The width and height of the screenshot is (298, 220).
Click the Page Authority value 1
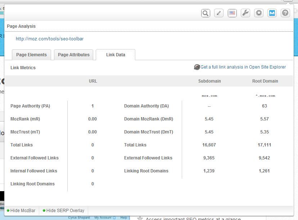coord(92,106)
